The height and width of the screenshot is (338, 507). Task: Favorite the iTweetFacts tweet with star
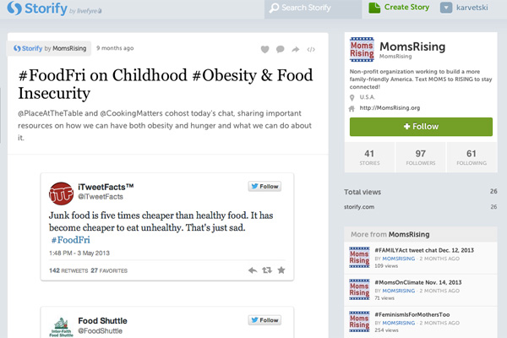[281, 270]
